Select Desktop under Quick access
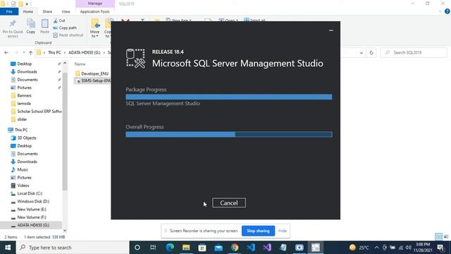The height and width of the screenshot is (254, 451). point(25,64)
